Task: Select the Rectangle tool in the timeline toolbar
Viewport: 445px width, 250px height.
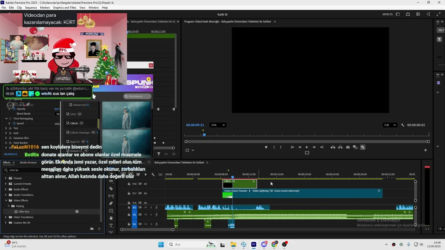Action: click(x=111, y=211)
